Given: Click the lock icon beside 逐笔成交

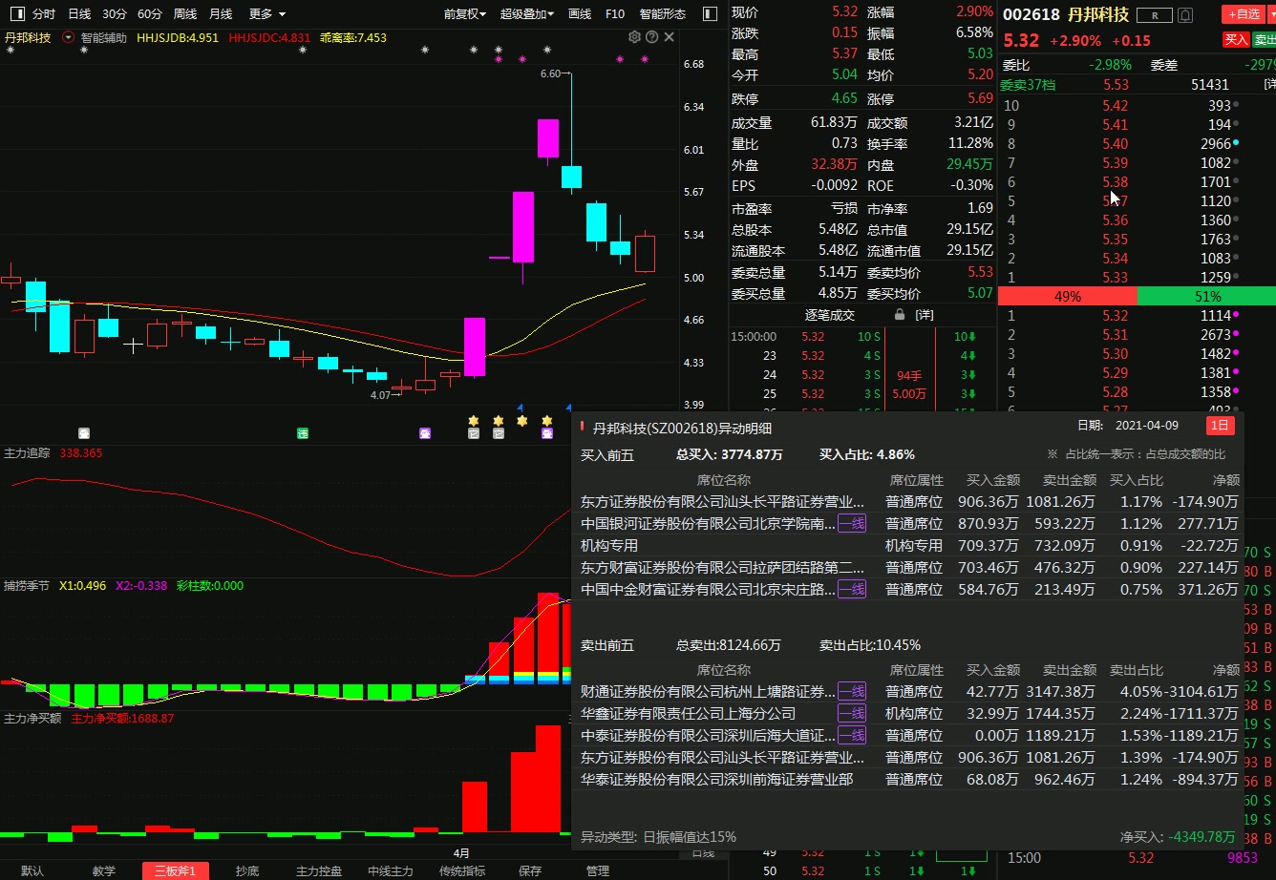Looking at the screenshot, I should 899,314.
